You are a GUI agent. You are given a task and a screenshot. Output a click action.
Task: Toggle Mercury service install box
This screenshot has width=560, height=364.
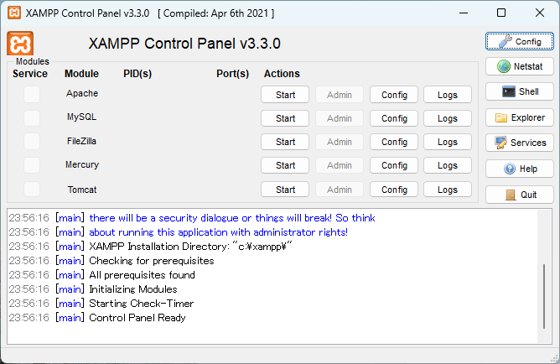pos(32,165)
